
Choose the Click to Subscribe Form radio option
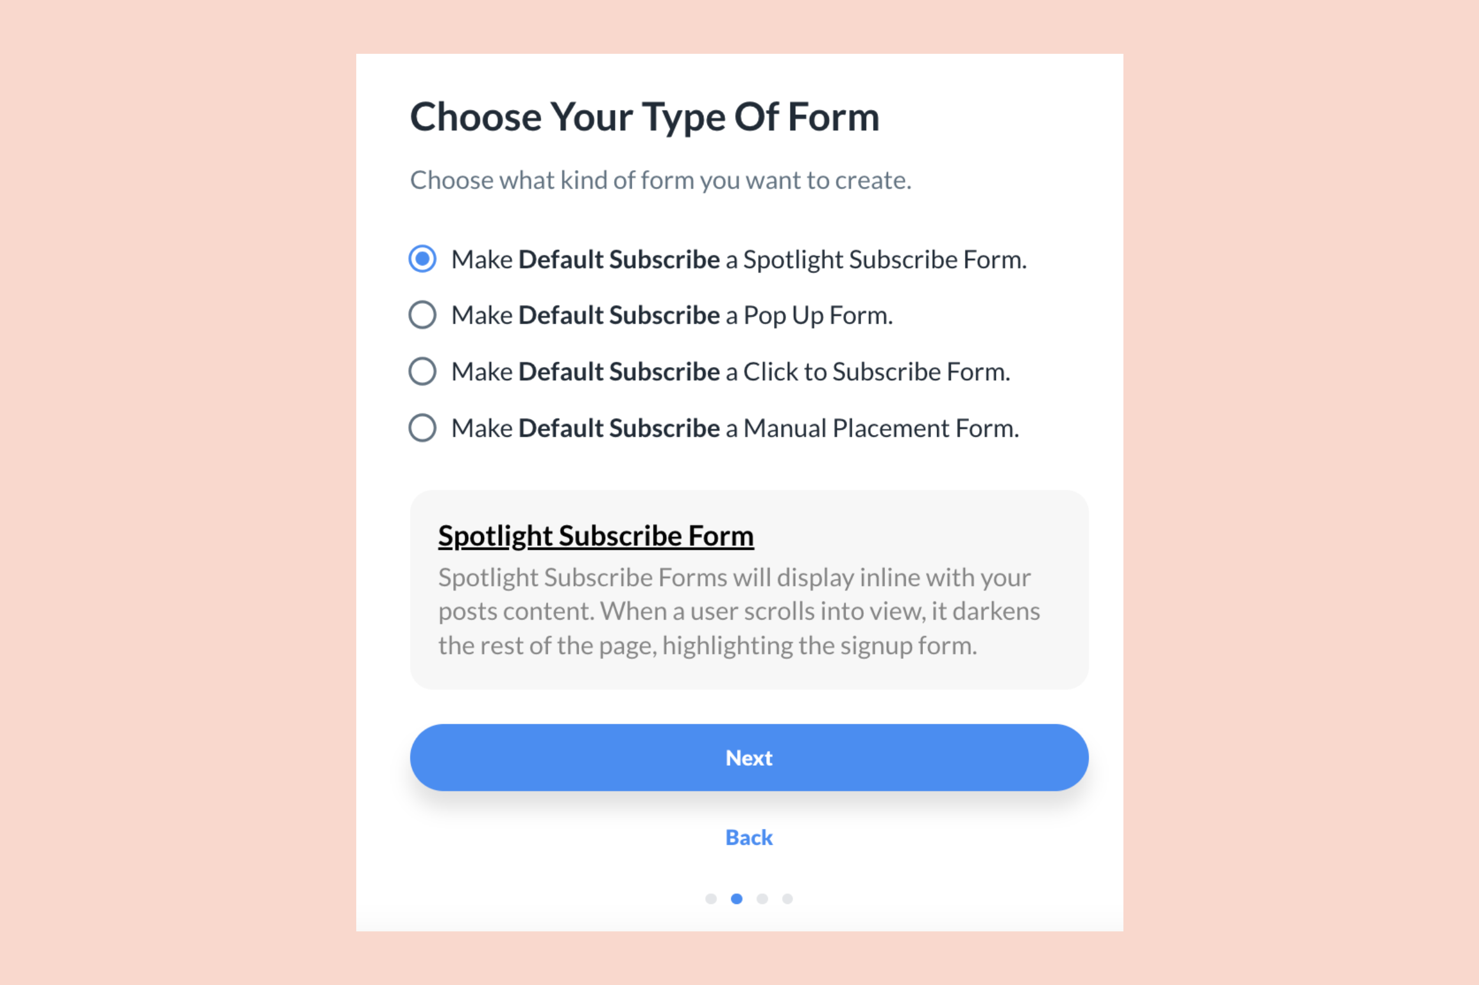click(x=422, y=371)
